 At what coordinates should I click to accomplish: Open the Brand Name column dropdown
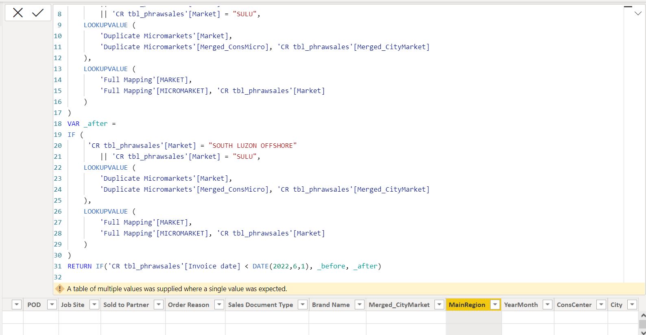pyautogui.click(x=360, y=305)
